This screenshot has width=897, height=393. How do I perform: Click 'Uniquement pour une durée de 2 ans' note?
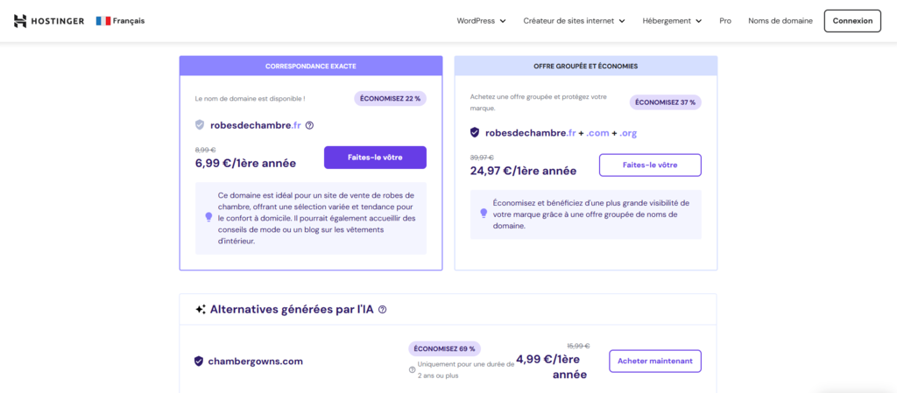click(466, 369)
